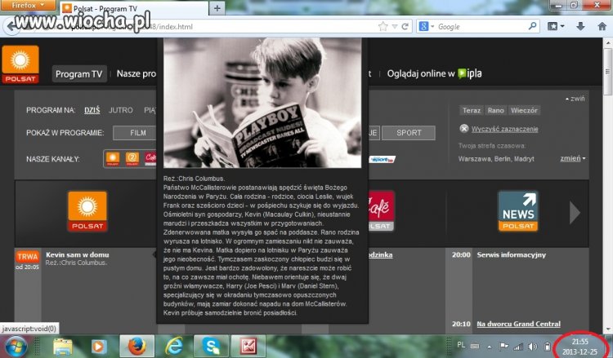This screenshot has height=358, width=613.
Task: Select the DZIŚ day option
Action: 92,110
